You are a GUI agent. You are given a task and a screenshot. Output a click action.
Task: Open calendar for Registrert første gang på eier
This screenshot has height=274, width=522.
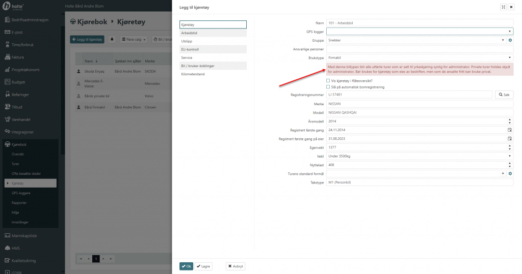tap(509, 138)
